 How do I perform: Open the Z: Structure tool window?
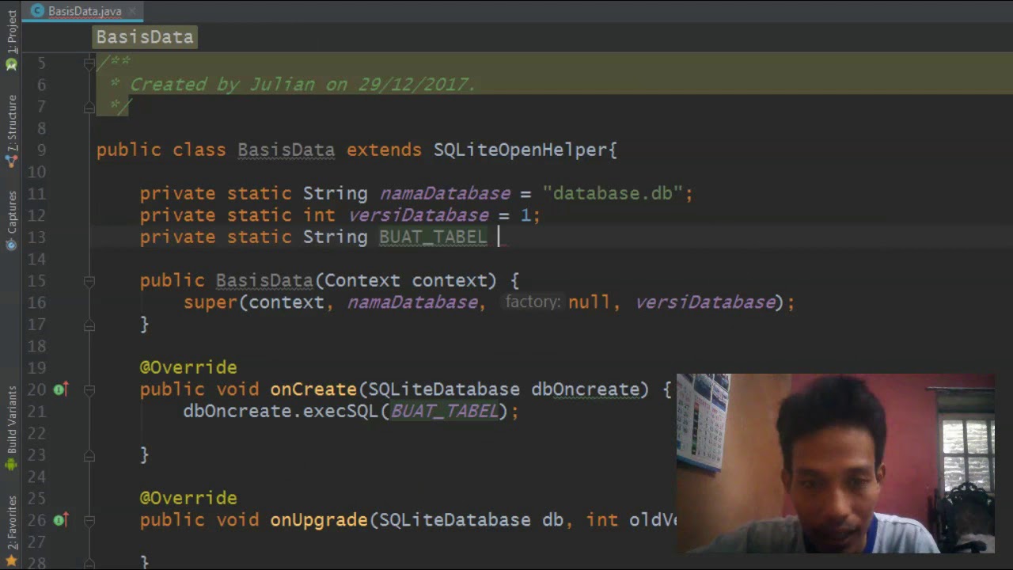(11, 131)
